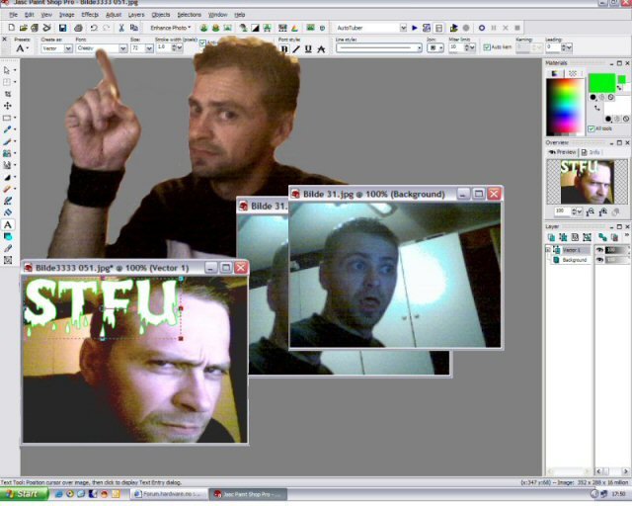The height and width of the screenshot is (506, 632).
Task: Select the Text tool in the tool palette
Action: [8, 224]
